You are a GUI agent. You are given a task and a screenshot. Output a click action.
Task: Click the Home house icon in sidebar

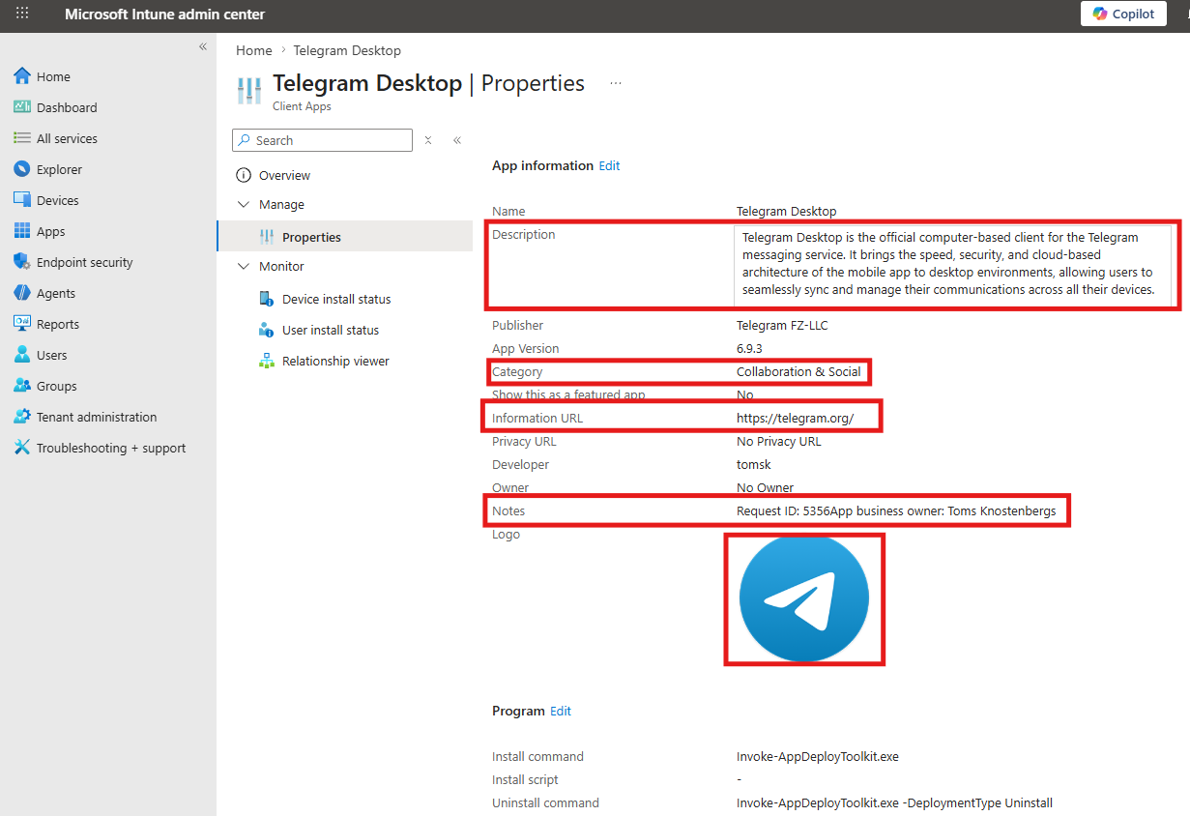tap(22, 76)
